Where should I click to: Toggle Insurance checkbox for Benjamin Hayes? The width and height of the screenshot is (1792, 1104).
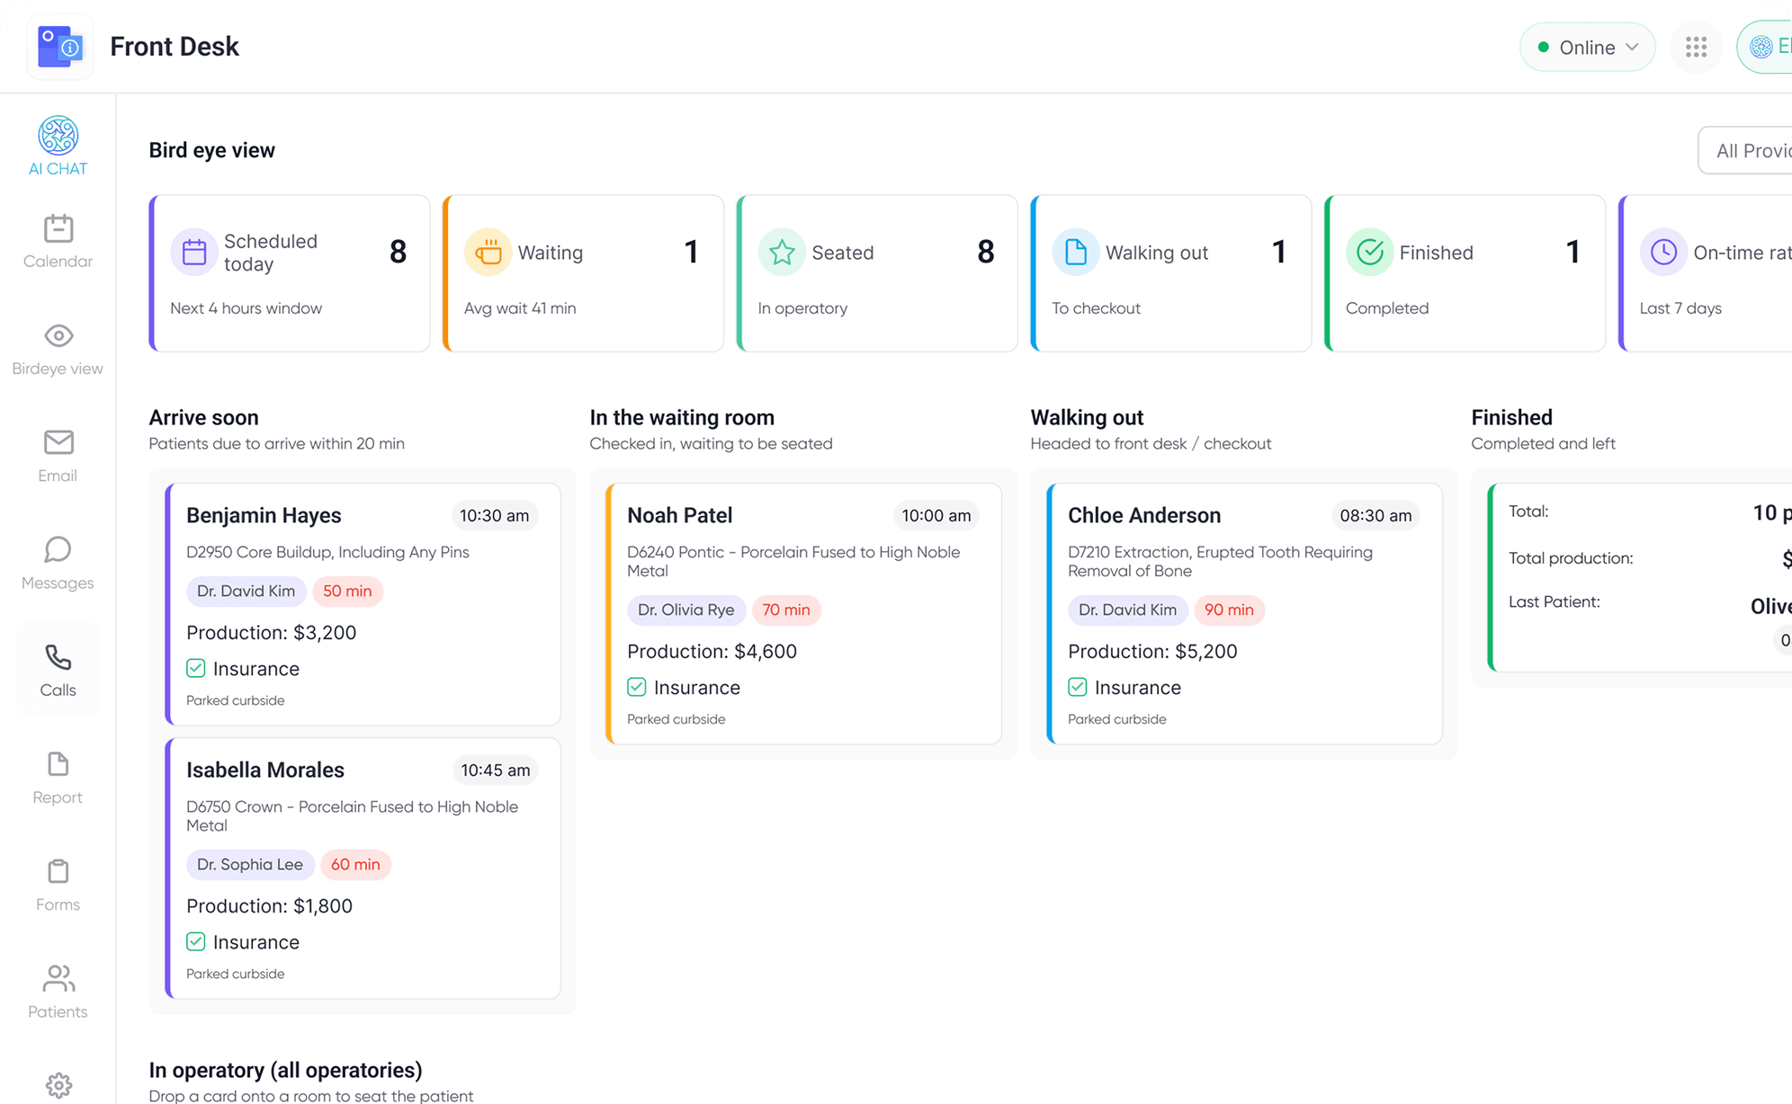pyautogui.click(x=195, y=668)
